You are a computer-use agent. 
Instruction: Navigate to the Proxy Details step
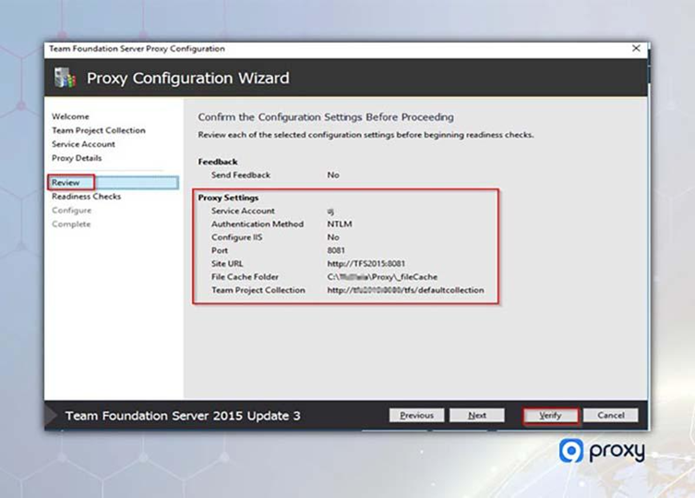(x=78, y=158)
